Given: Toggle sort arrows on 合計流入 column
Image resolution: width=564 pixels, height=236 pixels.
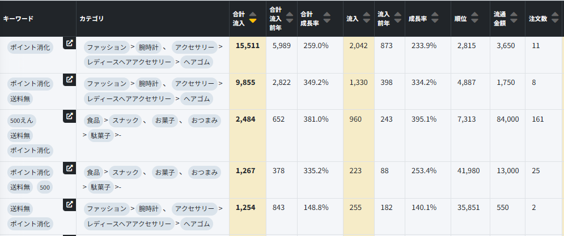Looking at the screenshot, I should (x=253, y=19).
